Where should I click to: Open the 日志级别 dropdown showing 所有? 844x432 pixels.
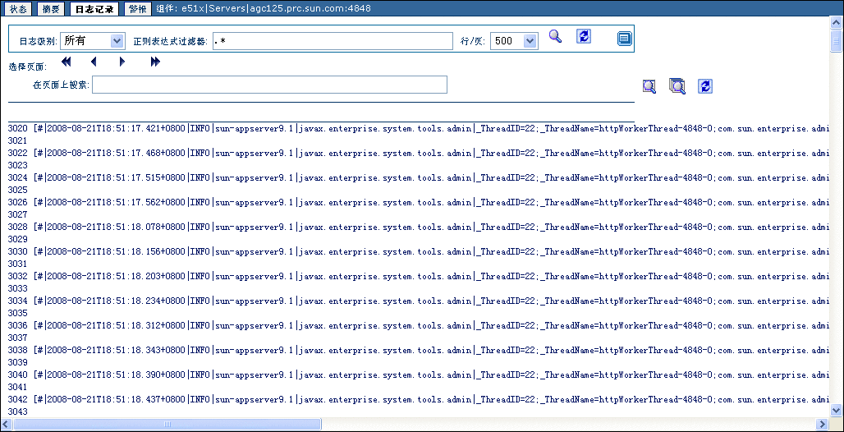point(92,40)
